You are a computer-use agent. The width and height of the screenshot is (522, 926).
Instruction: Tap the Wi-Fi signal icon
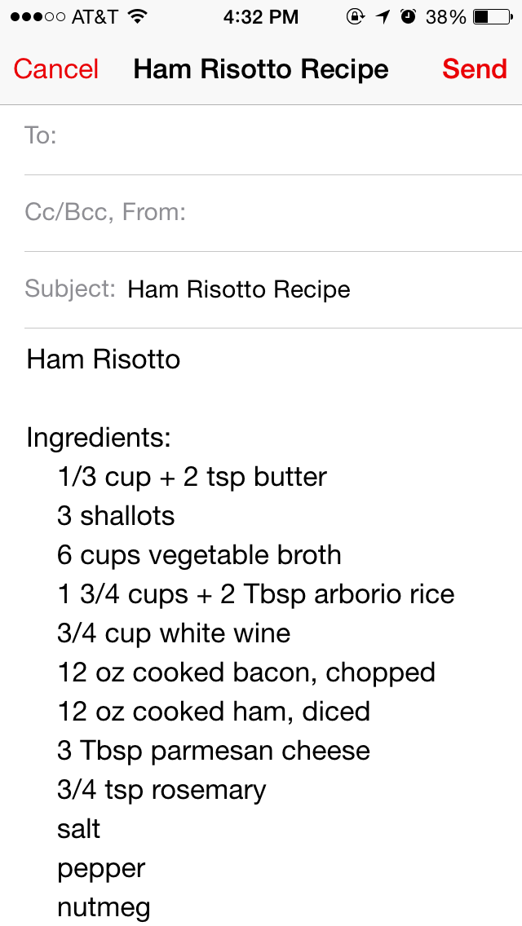click(x=138, y=16)
